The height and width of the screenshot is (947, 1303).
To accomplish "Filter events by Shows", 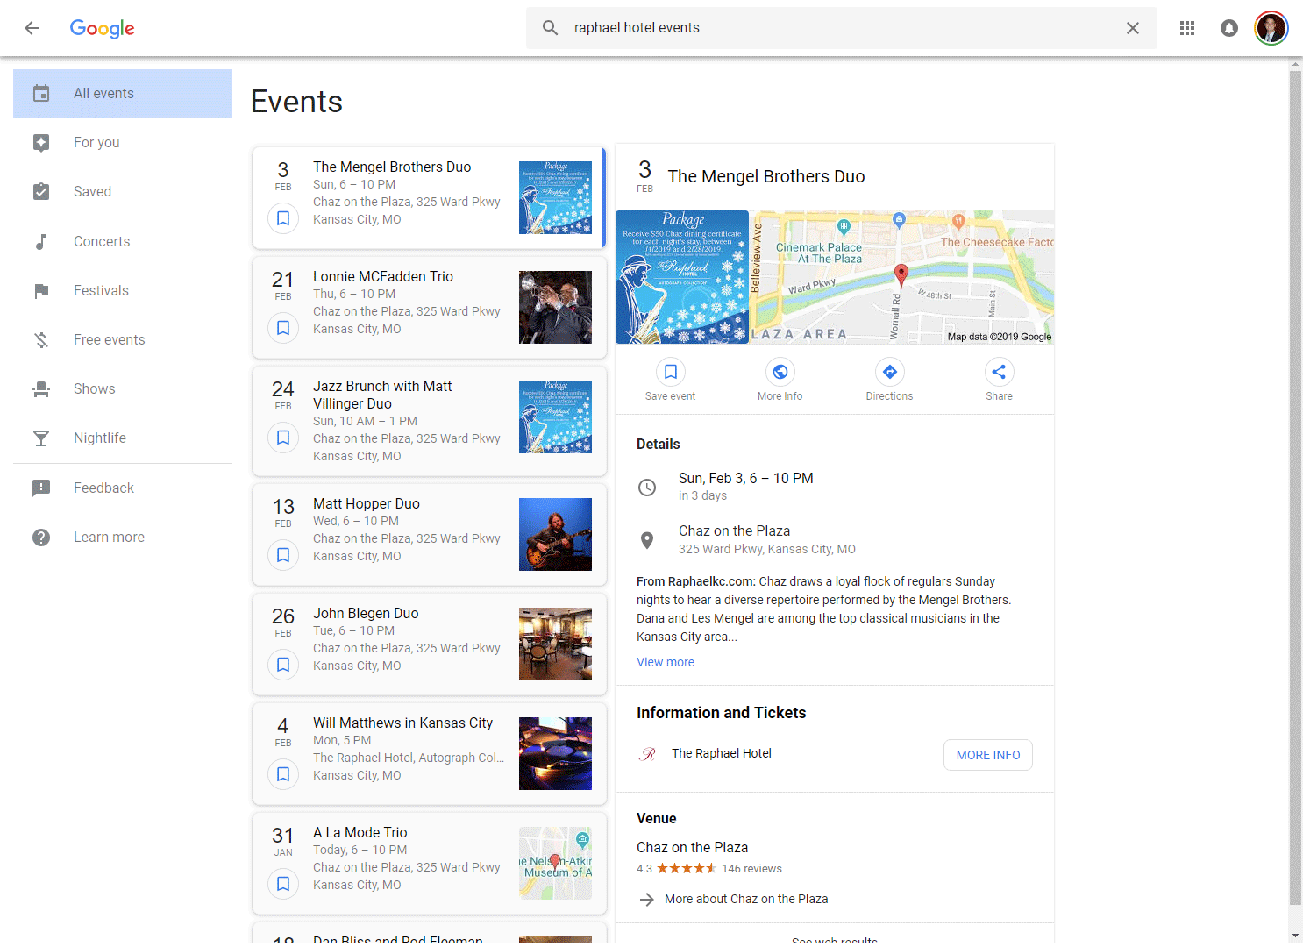I will pyautogui.click(x=123, y=389).
